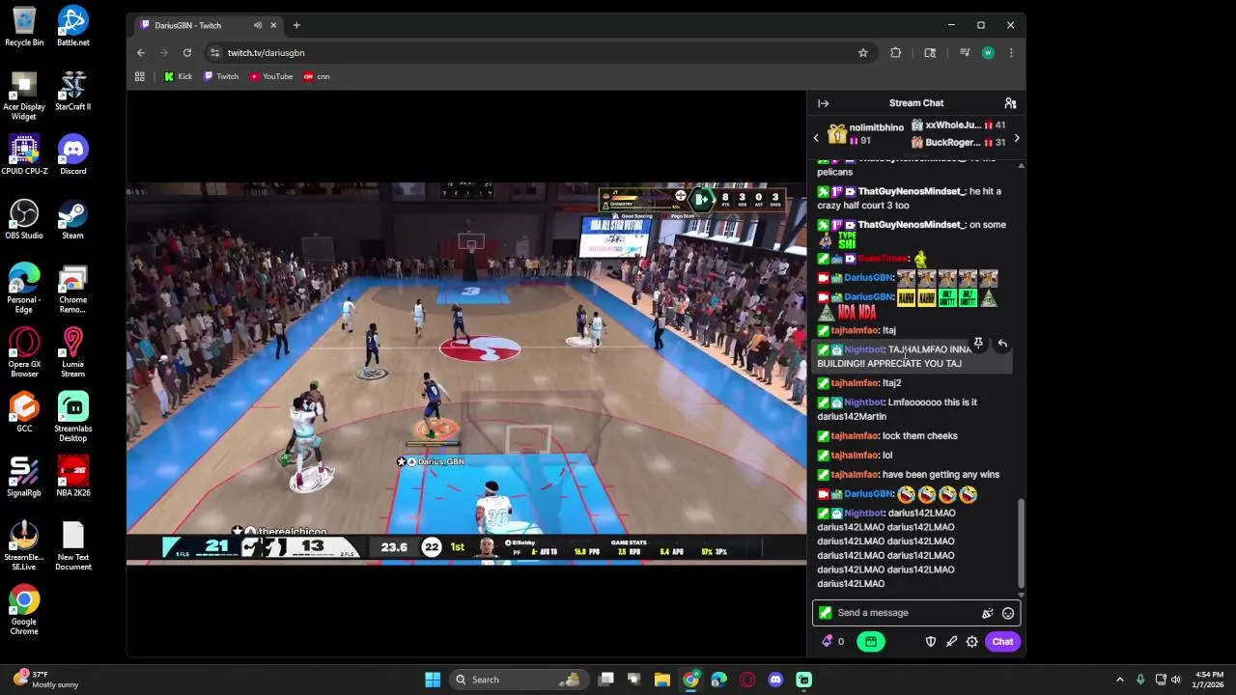1236x695 pixels.
Task: Select the Steam desktop icon
Action: tap(73, 219)
